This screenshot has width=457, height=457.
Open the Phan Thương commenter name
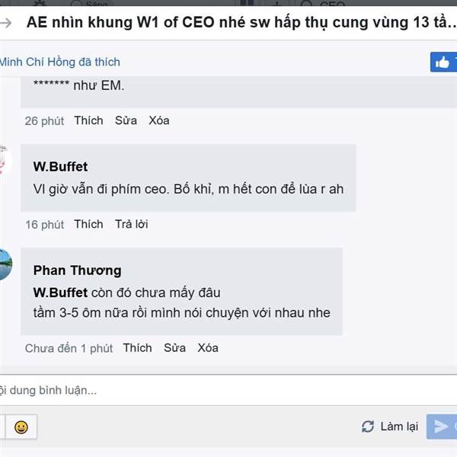tap(77, 270)
